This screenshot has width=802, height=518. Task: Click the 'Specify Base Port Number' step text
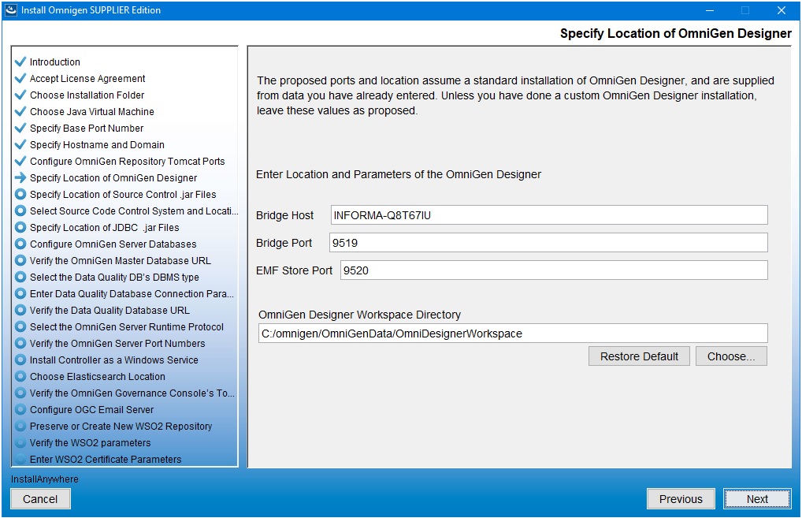tap(87, 128)
